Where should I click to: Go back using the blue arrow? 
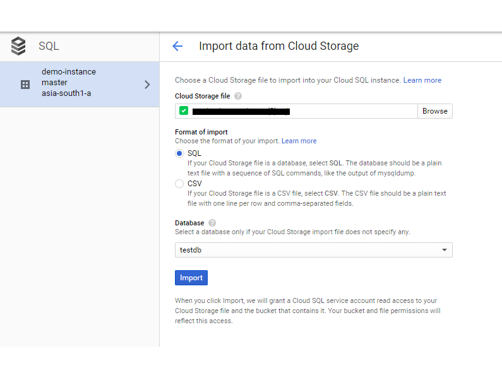click(x=177, y=46)
